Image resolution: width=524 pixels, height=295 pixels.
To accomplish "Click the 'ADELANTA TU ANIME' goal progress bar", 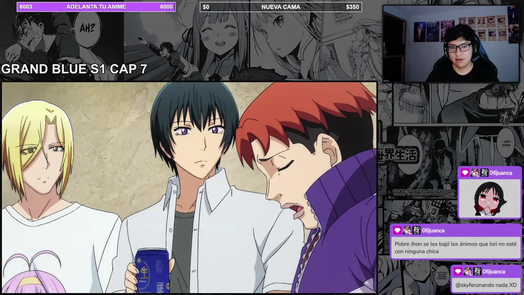I will pos(96,7).
